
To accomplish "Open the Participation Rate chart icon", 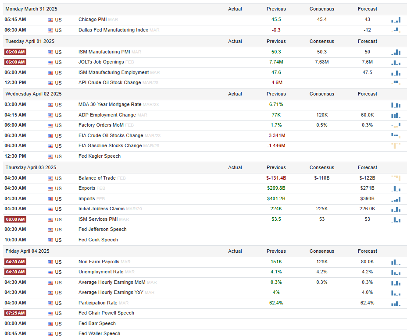I will [396, 303].
